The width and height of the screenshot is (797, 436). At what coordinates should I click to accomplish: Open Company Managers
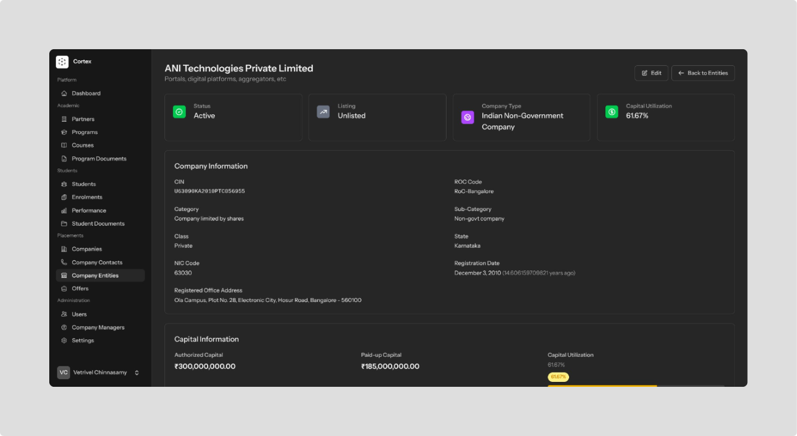100,328
